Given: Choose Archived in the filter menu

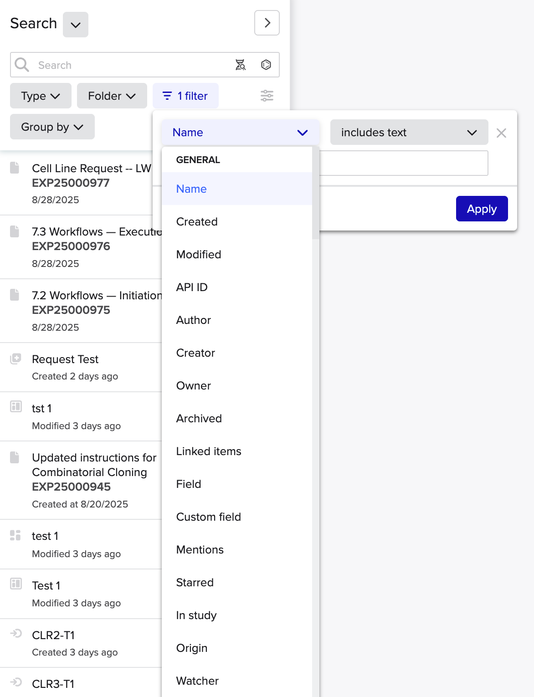Looking at the screenshot, I should 199,419.
